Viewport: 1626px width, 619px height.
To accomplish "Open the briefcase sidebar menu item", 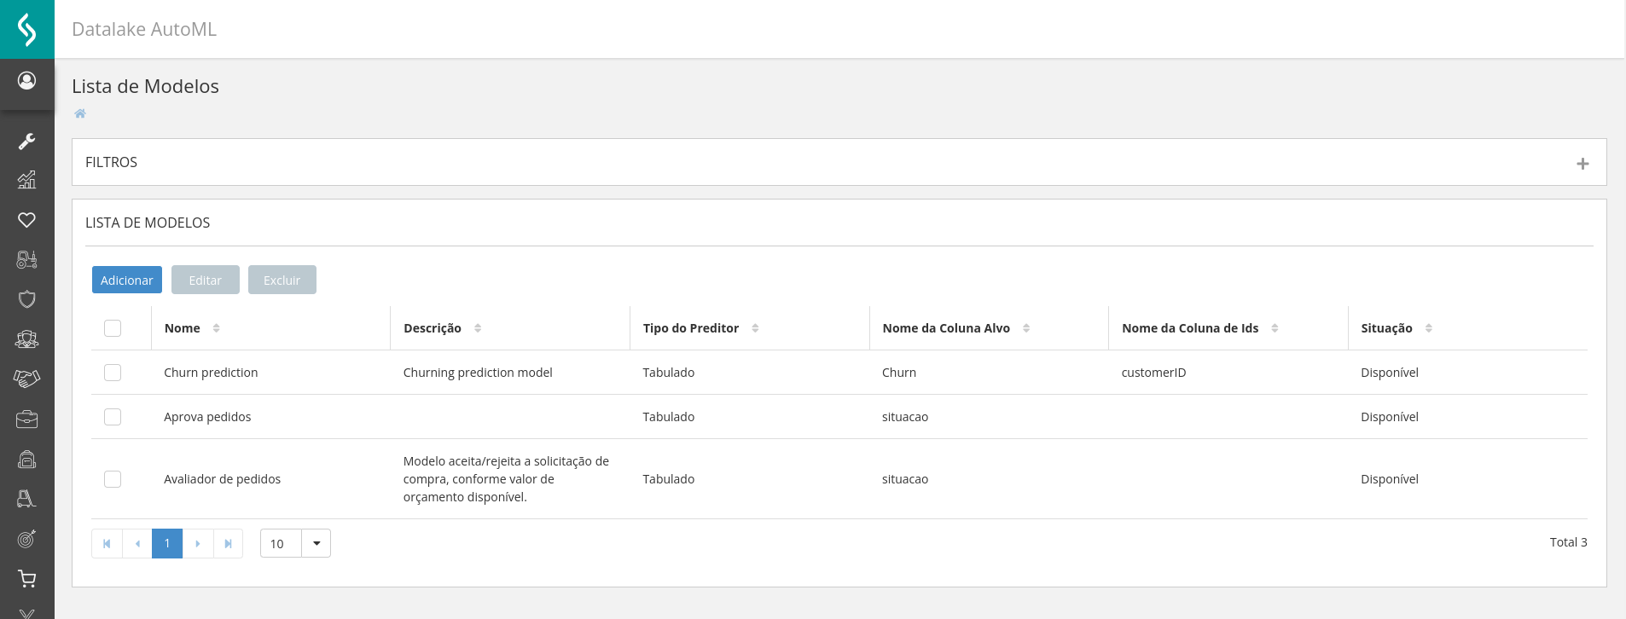I will [x=27, y=419].
